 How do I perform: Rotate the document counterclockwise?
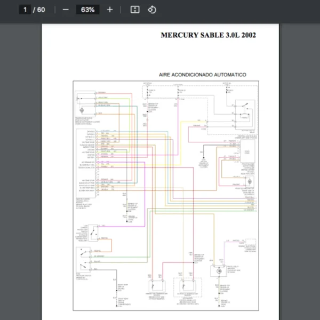[152, 10]
